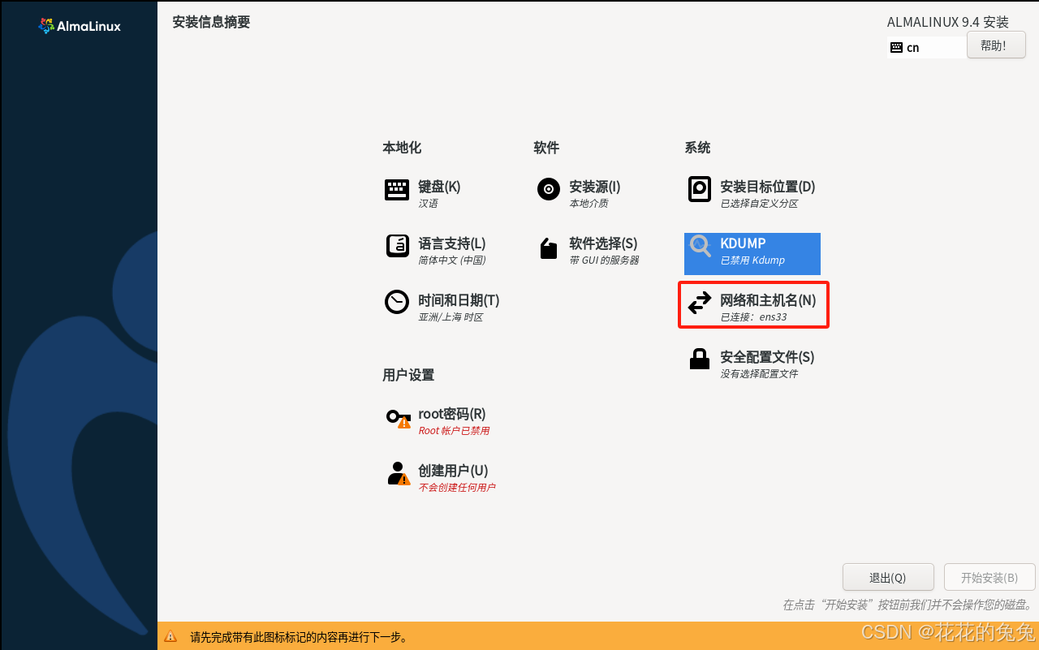The width and height of the screenshot is (1039, 650).
Task: Click the 安装信息摘要 title
Action: (x=211, y=22)
